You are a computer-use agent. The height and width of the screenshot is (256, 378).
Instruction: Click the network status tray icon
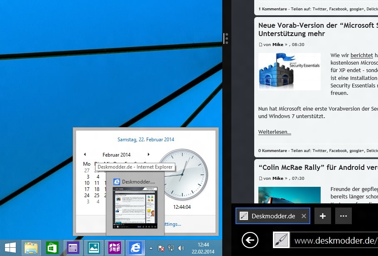pyautogui.click(x=171, y=248)
